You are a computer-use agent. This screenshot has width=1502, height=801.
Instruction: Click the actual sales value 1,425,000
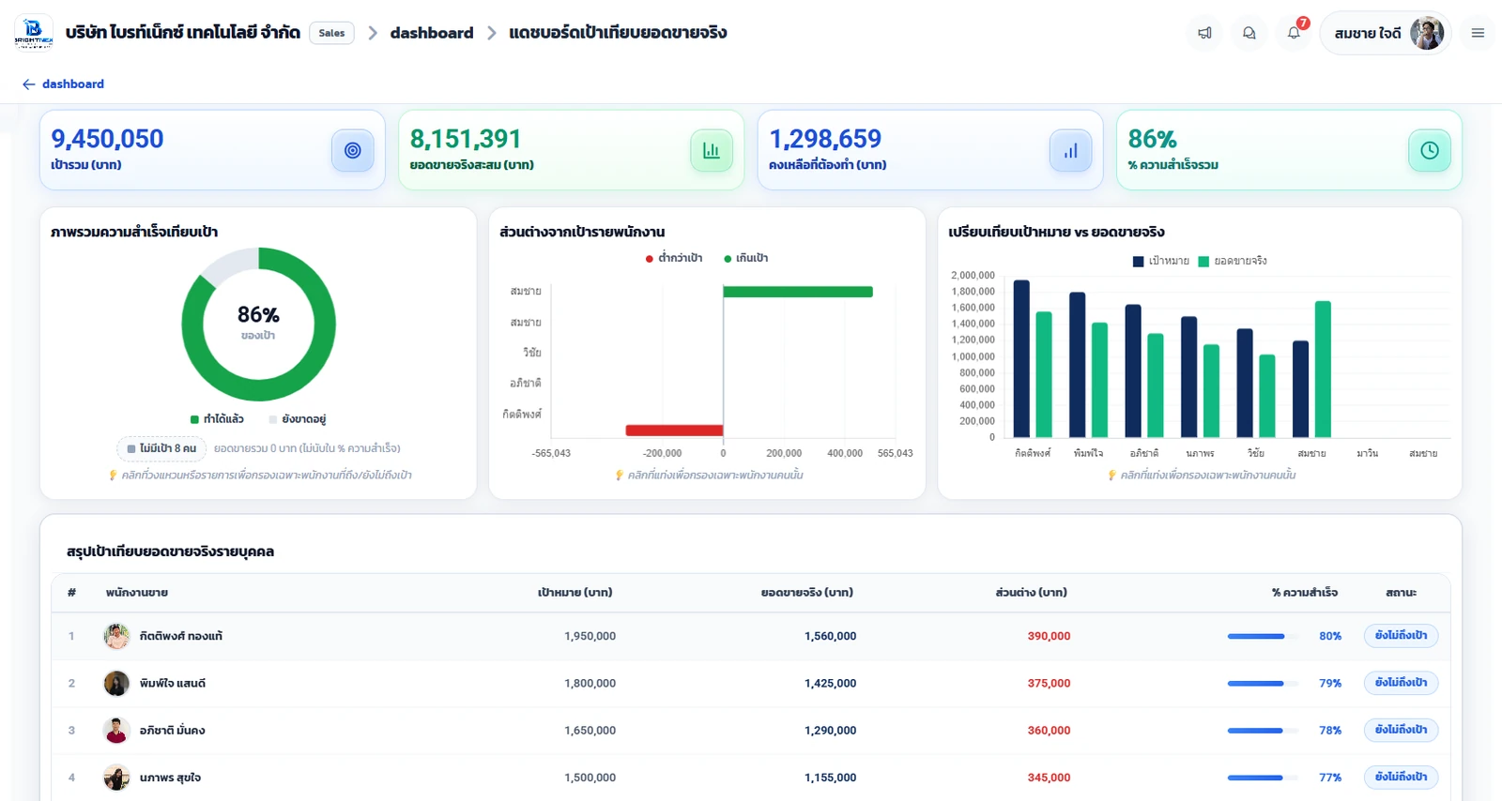(x=830, y=683)
